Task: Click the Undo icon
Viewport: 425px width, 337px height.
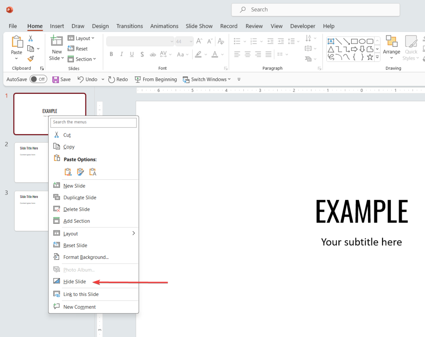Action: click(x=80, y=79)
